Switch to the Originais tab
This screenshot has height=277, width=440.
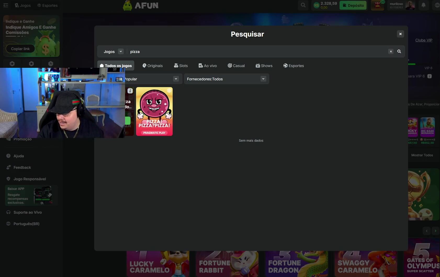click(x=153, y=65)
